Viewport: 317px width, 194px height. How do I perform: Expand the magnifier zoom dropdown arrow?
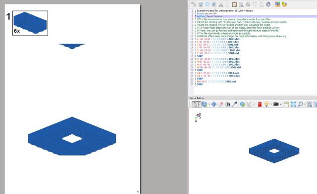(x=305, y=104)
